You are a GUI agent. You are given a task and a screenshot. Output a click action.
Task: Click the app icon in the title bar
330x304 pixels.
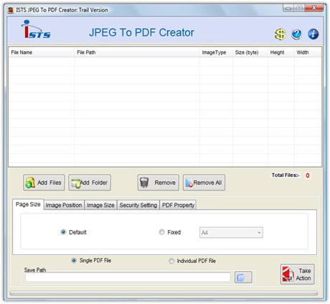[11, 10]
